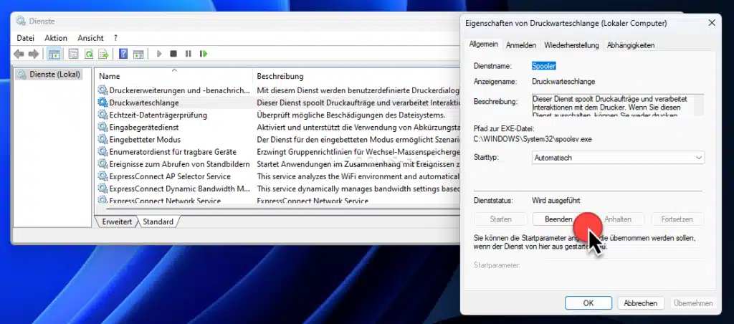Open the ? help menu
The width and height of the screenshot is (734, 324).
tap(115, 38)
